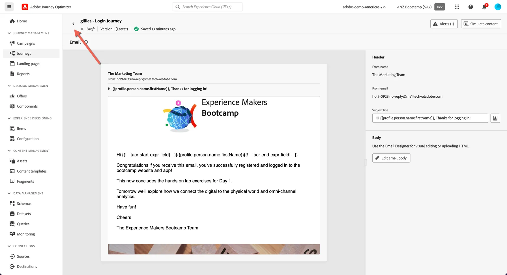Viewport: 507px width, 275px height.
Task: Collapse the Decision Management section
Action: 9,86
